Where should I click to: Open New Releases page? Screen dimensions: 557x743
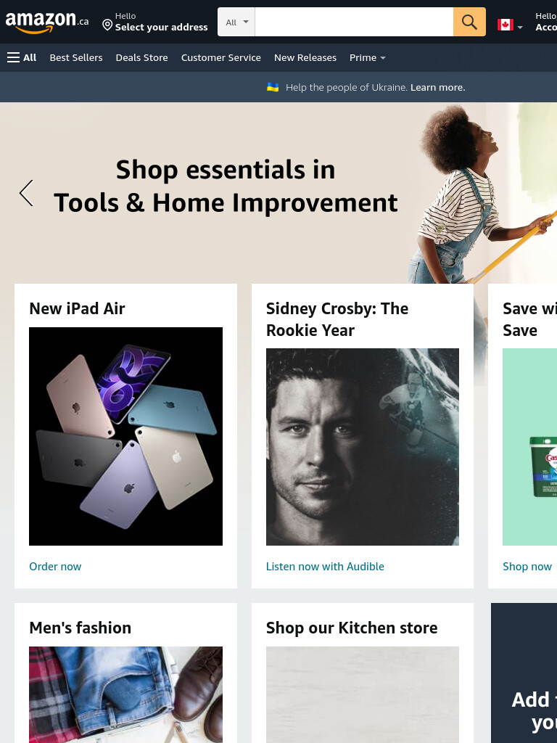305,58
